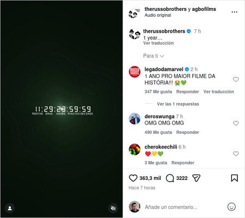The width and height of the screenshot is (245, 218).
Task: Click Ver traducción under the caption
Action: (158, 43)
